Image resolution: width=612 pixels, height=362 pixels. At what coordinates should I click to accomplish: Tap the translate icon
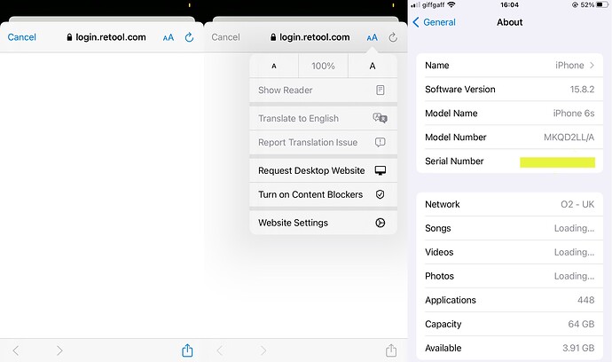coord(381,118)
